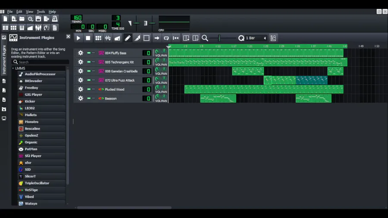The width and height of the screenshot is (388, 218).
Task: Open Bassoon track gear menu
Action: (81, 98)
